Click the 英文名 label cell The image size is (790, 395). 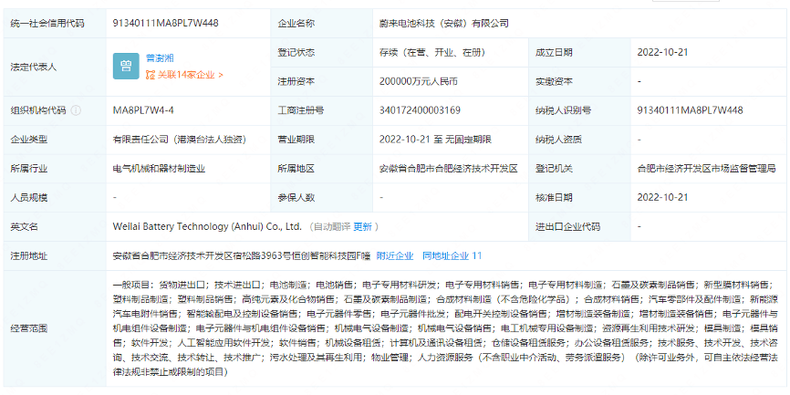(55, 227)
